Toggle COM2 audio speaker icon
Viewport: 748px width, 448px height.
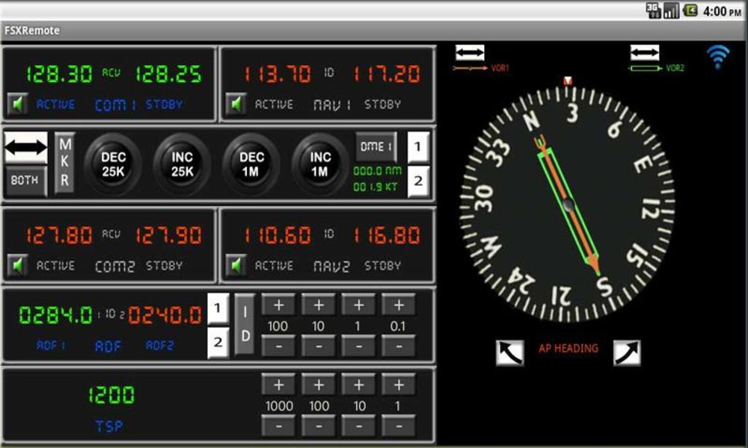coord(18,265)
